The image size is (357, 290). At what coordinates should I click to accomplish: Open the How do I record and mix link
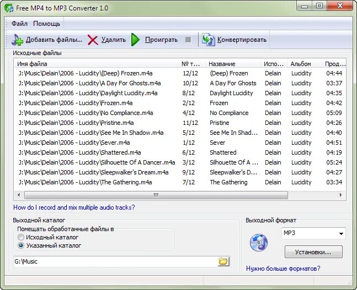(x=74, y=207)
